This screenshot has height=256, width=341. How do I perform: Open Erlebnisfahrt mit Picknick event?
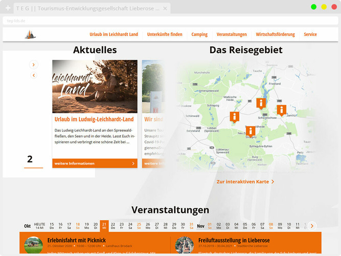tap(76, 240)
